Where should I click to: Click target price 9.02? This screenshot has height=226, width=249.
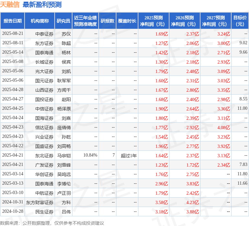click(243, 43)
